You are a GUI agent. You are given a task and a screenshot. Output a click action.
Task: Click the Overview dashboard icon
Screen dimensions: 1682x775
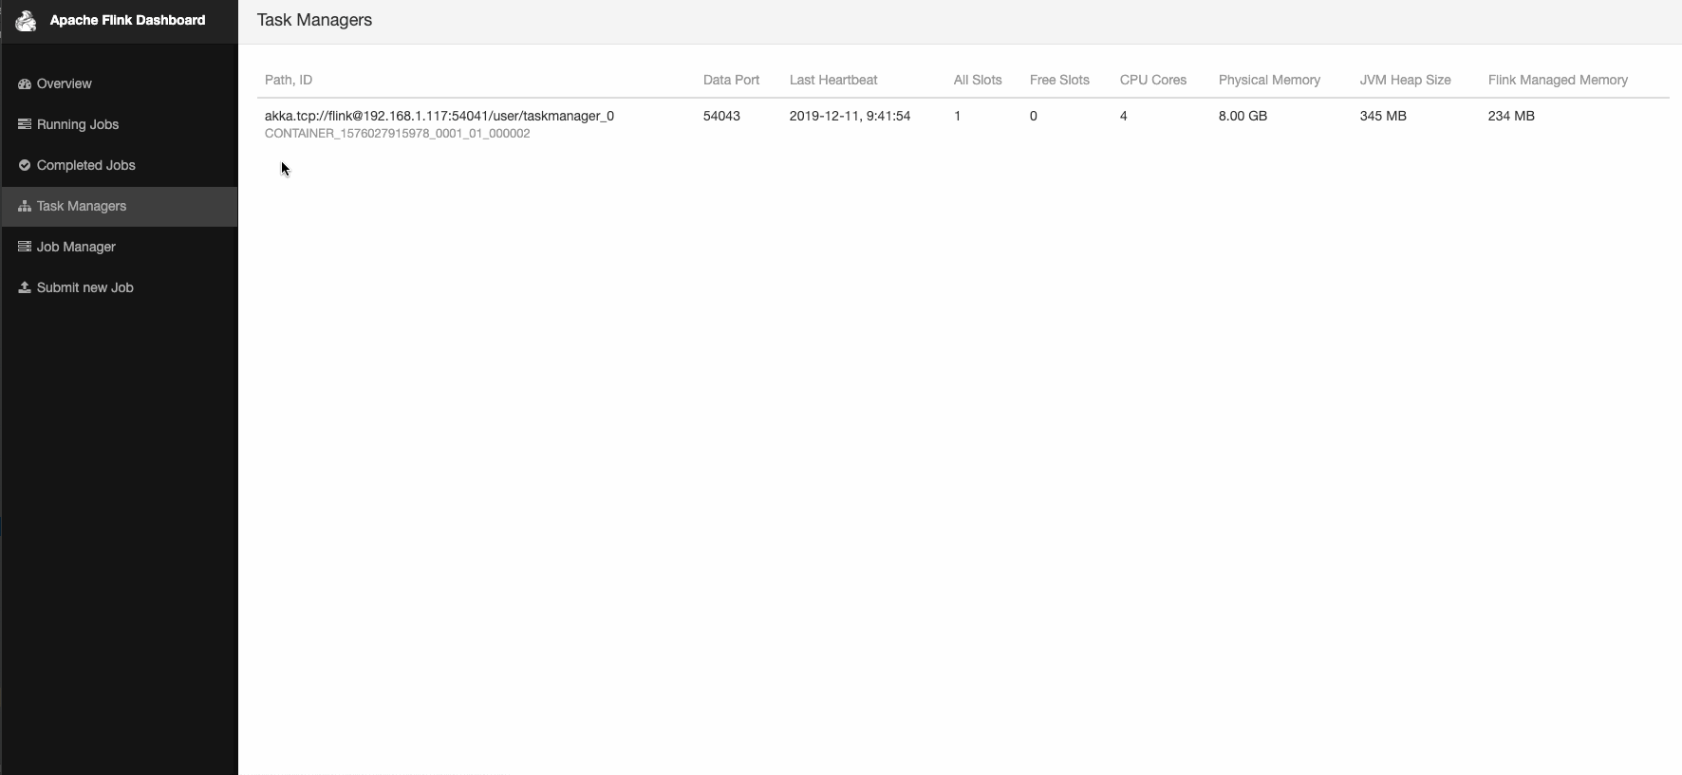point(25,83)
